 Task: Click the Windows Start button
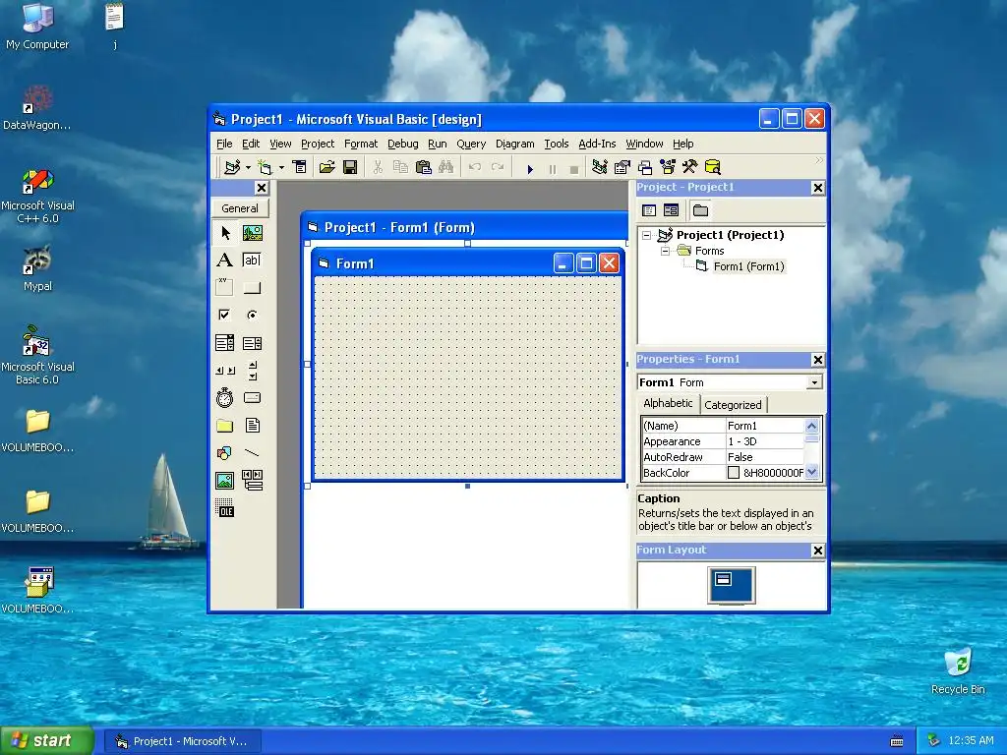[47, 741]
